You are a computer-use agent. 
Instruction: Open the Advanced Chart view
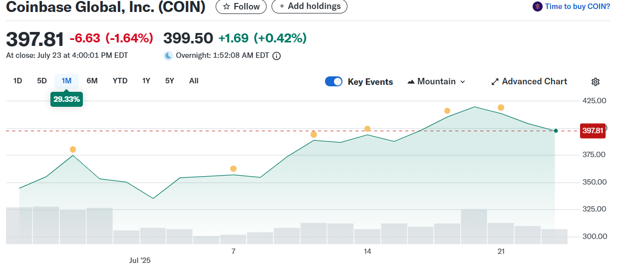(529, 82)
